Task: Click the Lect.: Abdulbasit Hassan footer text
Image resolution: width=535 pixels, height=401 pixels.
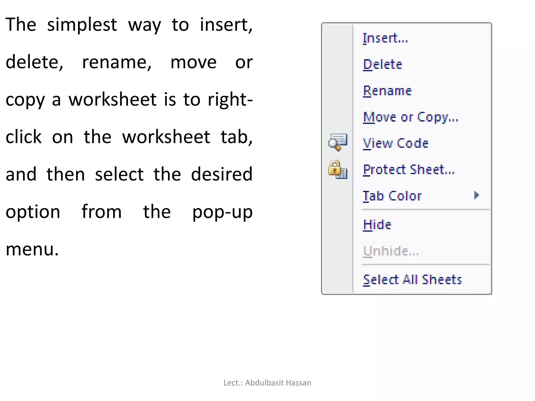Action: point(267,383)
